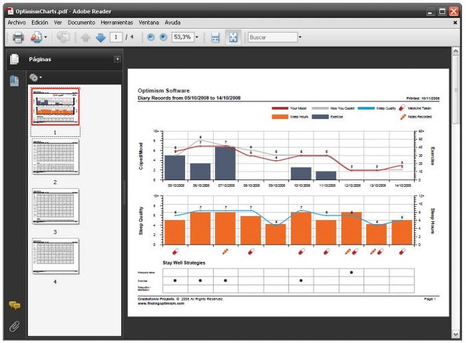Click the red Your Mood legend swatch
The image size is (466, 343).
pos(280,108)
